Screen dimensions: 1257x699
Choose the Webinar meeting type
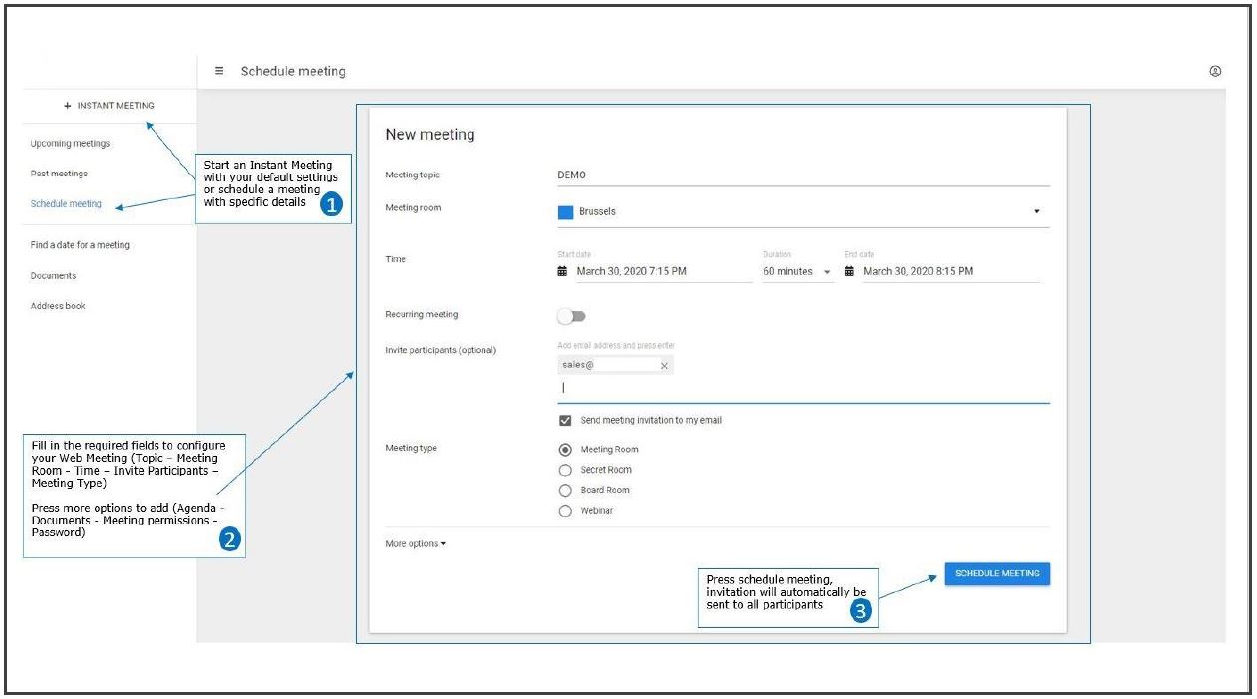point(565,511)
